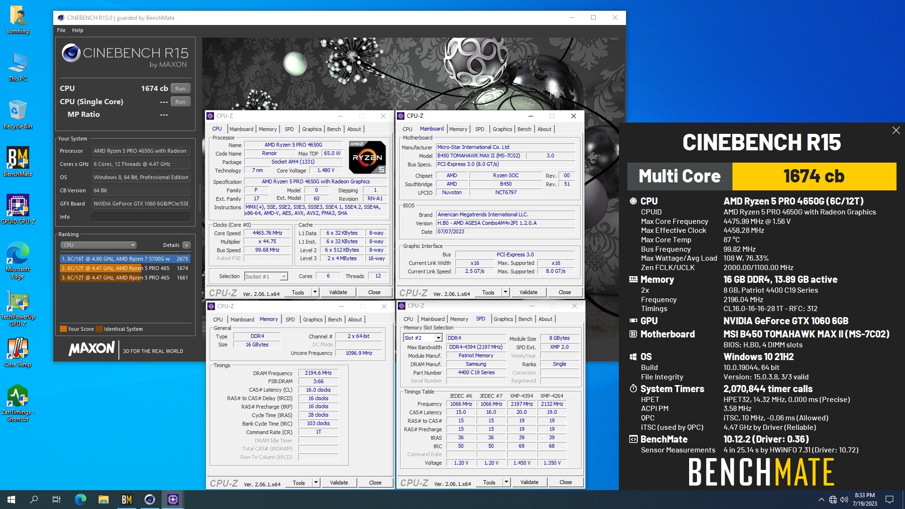The image size is (905, 509).
Task: Expand Tools dropdown arrow in CPU tab window
Action: coord(315,292)
